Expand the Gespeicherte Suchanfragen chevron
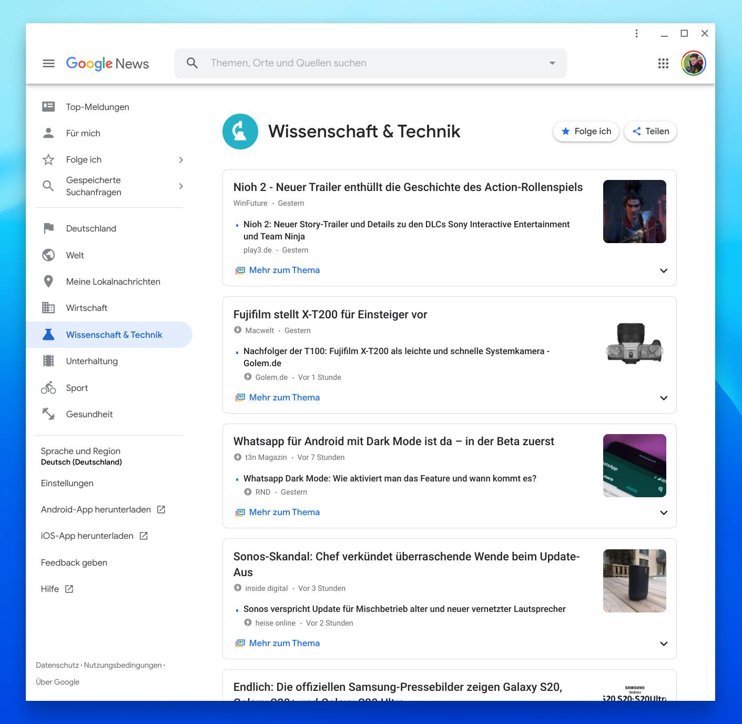Viewport: 742px width, 724px height. click(181, 186)
